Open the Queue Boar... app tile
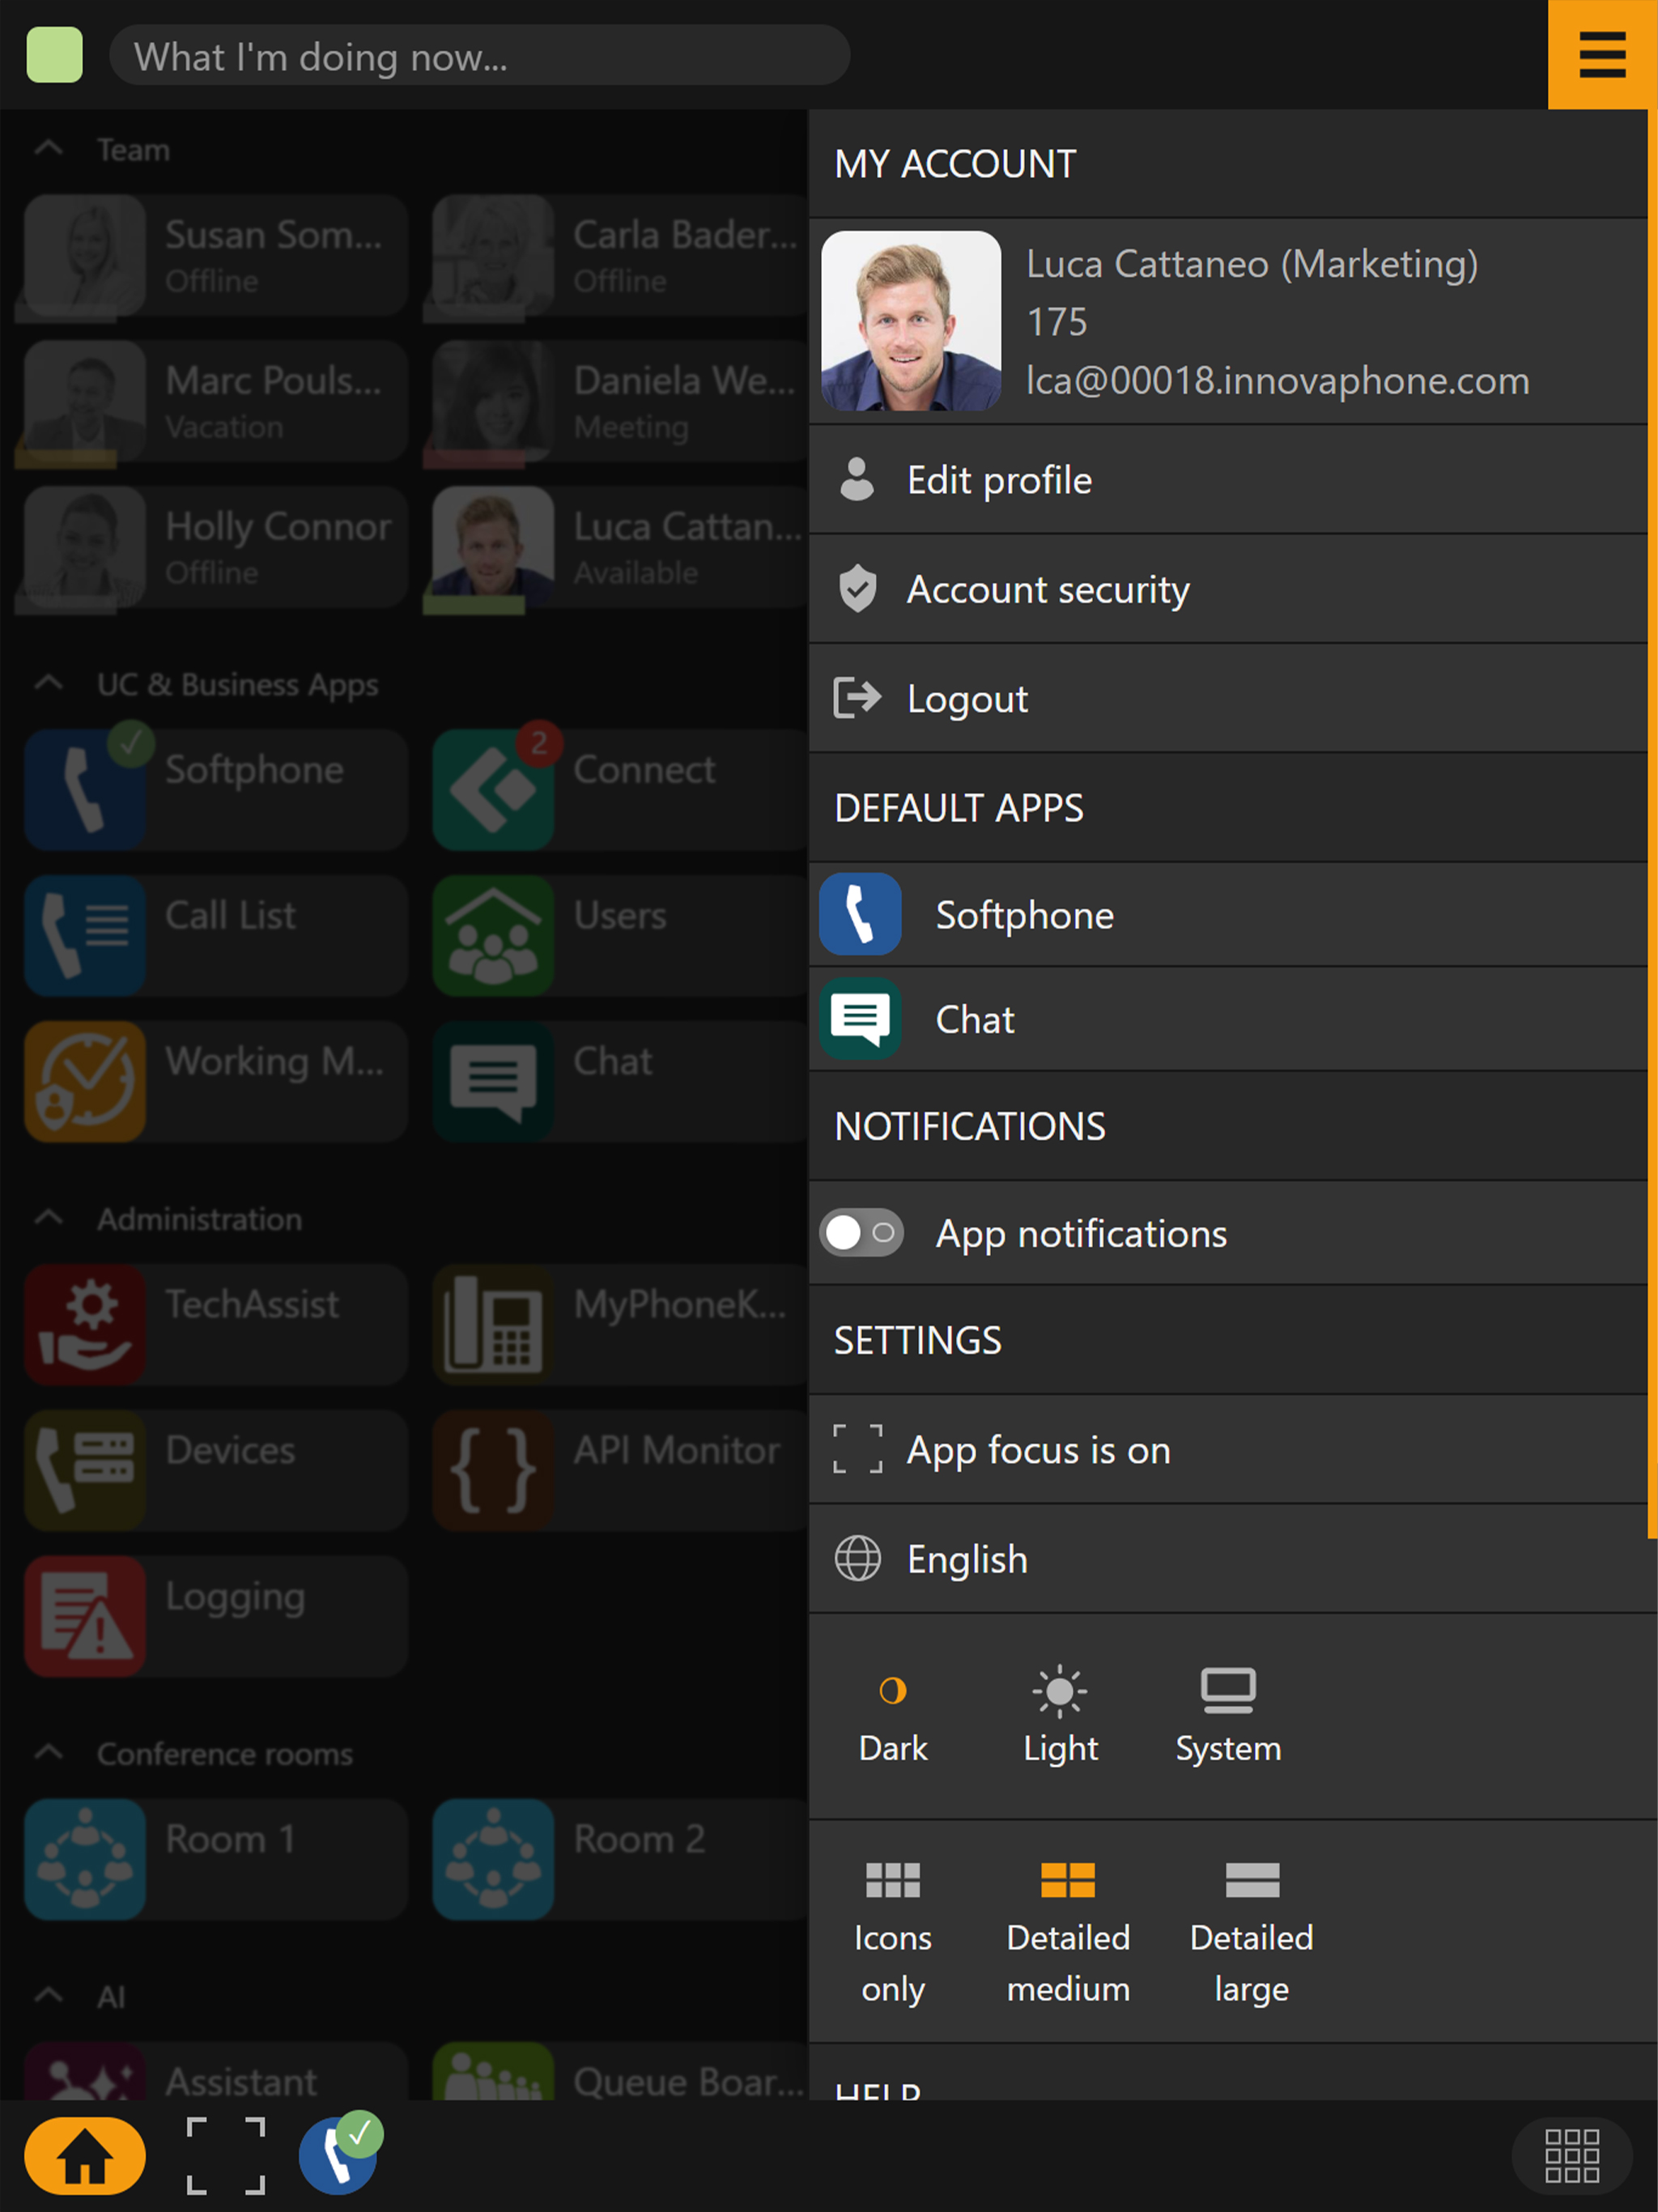This screenshot has width=1658, height=2212. tap(620, 2070)
